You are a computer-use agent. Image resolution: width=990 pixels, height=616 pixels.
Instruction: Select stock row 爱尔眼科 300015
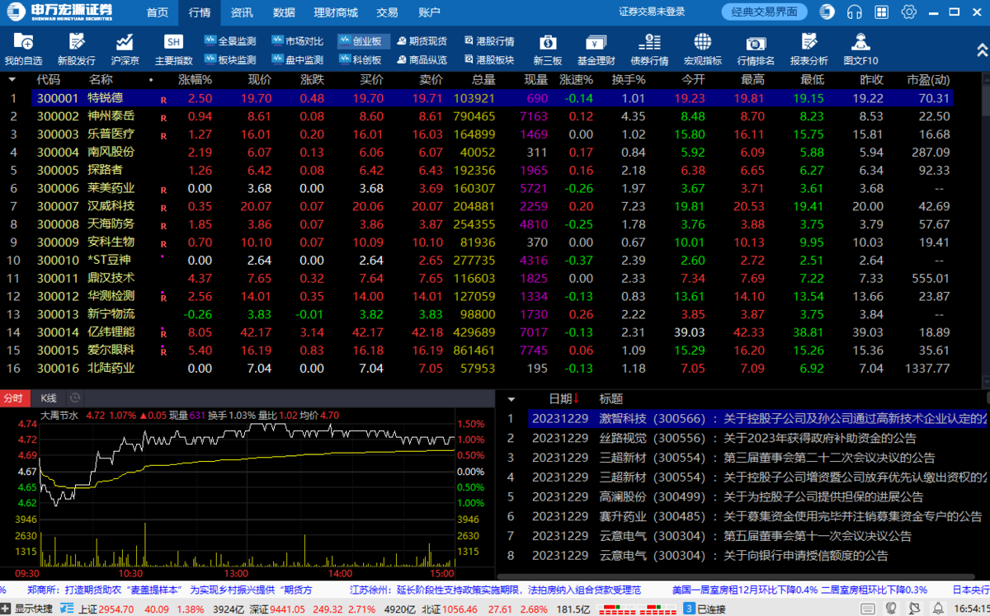(x=491, y=350)
